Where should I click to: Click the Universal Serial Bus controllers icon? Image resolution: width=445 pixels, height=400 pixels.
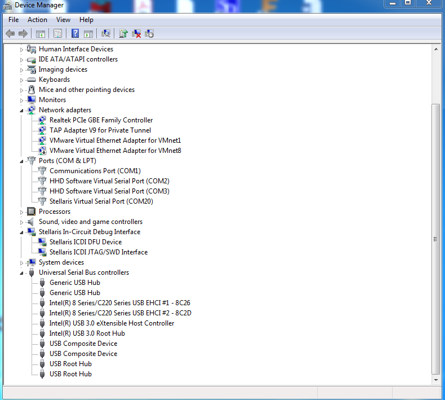pyautogui.click(x=32, y=272)
